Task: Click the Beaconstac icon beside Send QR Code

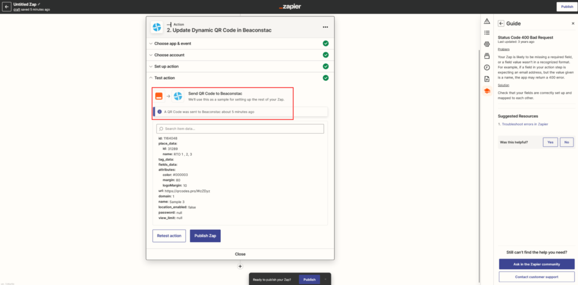Action: (x=178, y=97)
